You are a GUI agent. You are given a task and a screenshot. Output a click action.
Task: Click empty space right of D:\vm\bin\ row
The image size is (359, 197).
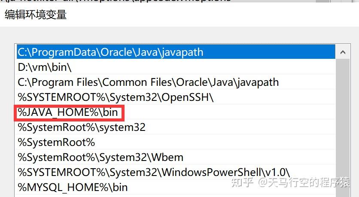pyautogui.click(x=193, y=67)
